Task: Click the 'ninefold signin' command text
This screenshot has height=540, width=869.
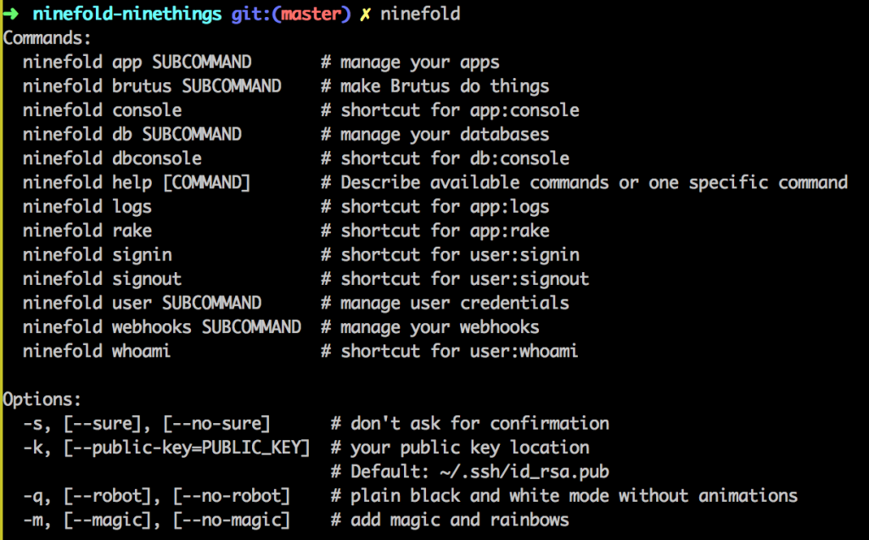Action: 97,255
